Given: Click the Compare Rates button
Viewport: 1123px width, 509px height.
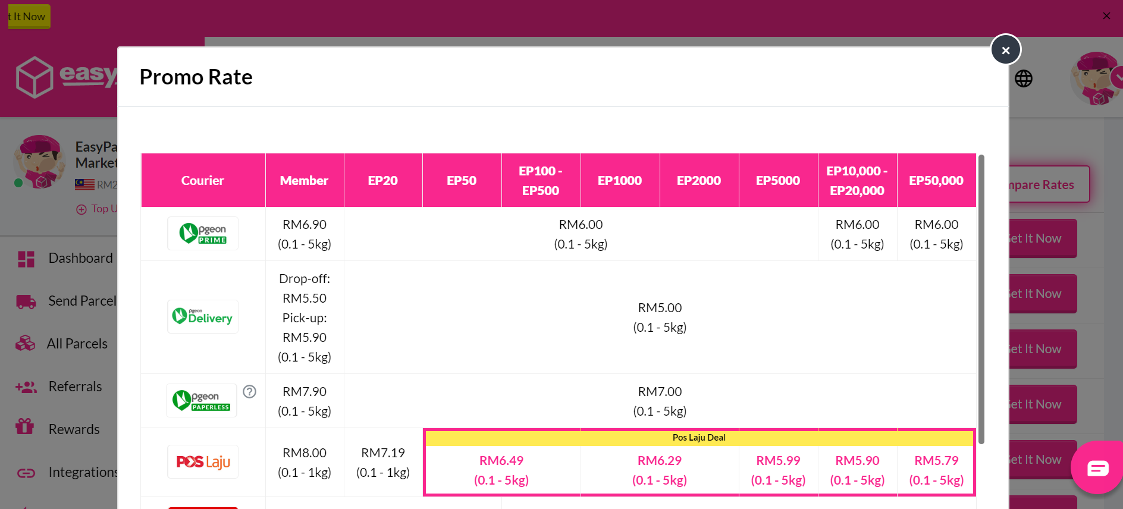Looking at the screenshot, I should [x=1049, y=184].
